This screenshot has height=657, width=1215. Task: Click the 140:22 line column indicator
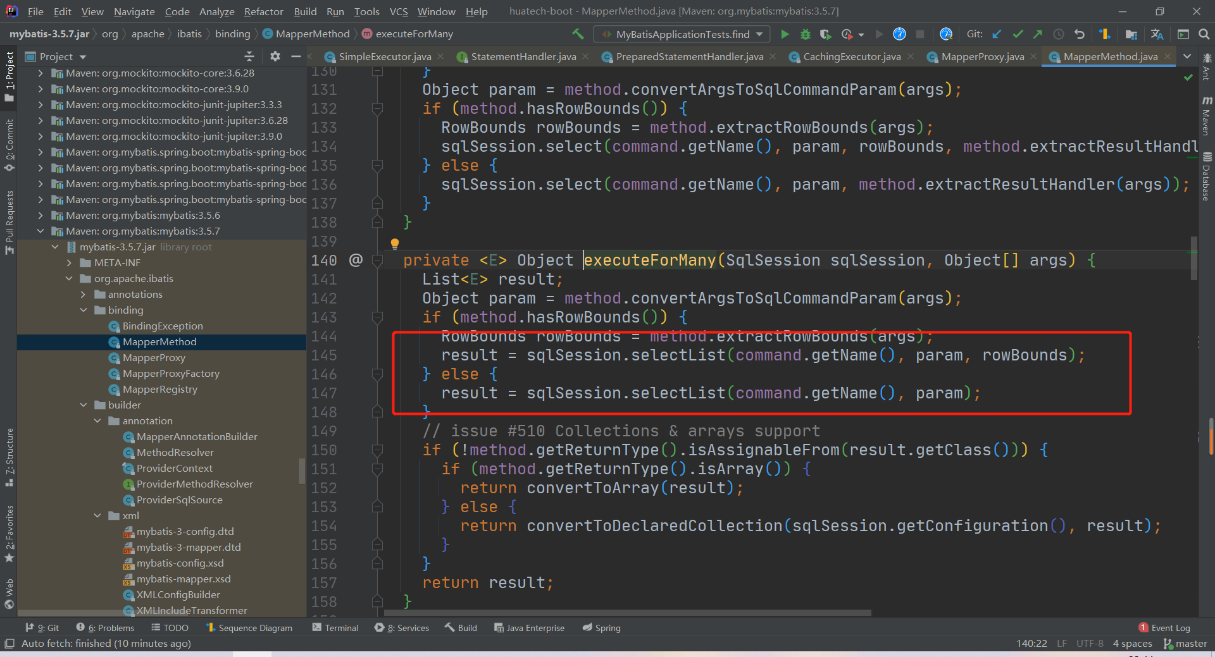pos(1031,644)
